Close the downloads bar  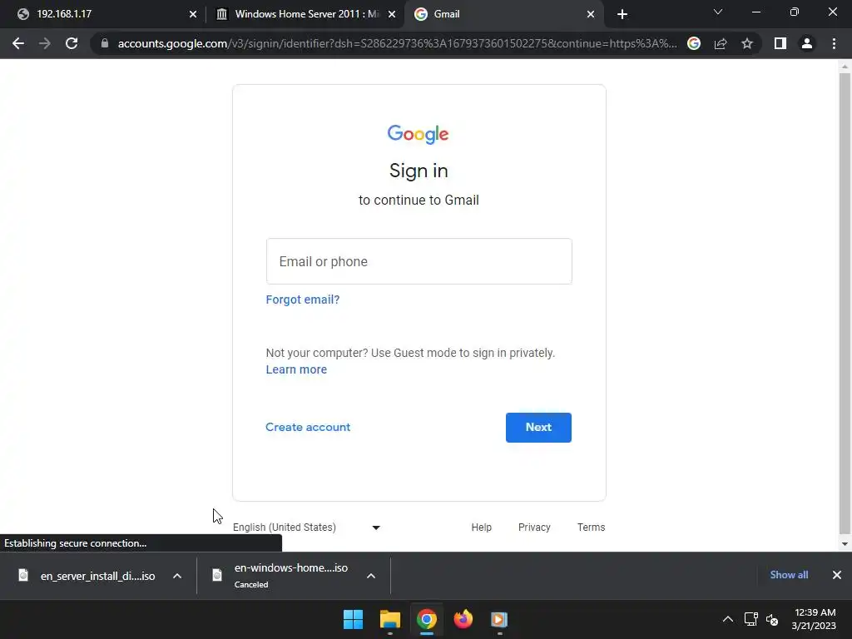[837, 575]
